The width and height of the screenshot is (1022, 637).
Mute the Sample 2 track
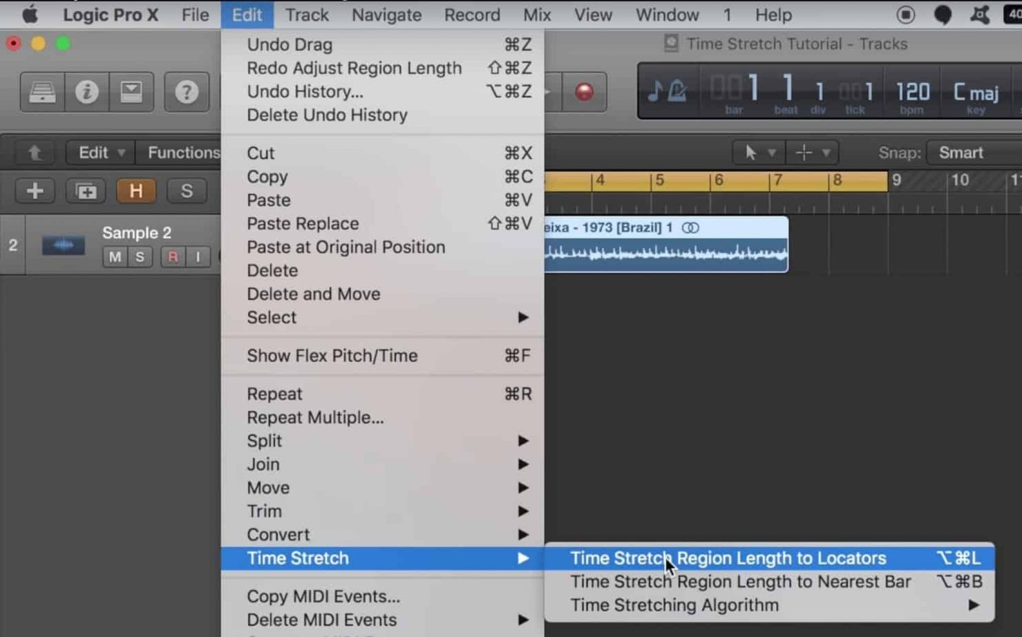pyautogui.click(x=115, y=257)
